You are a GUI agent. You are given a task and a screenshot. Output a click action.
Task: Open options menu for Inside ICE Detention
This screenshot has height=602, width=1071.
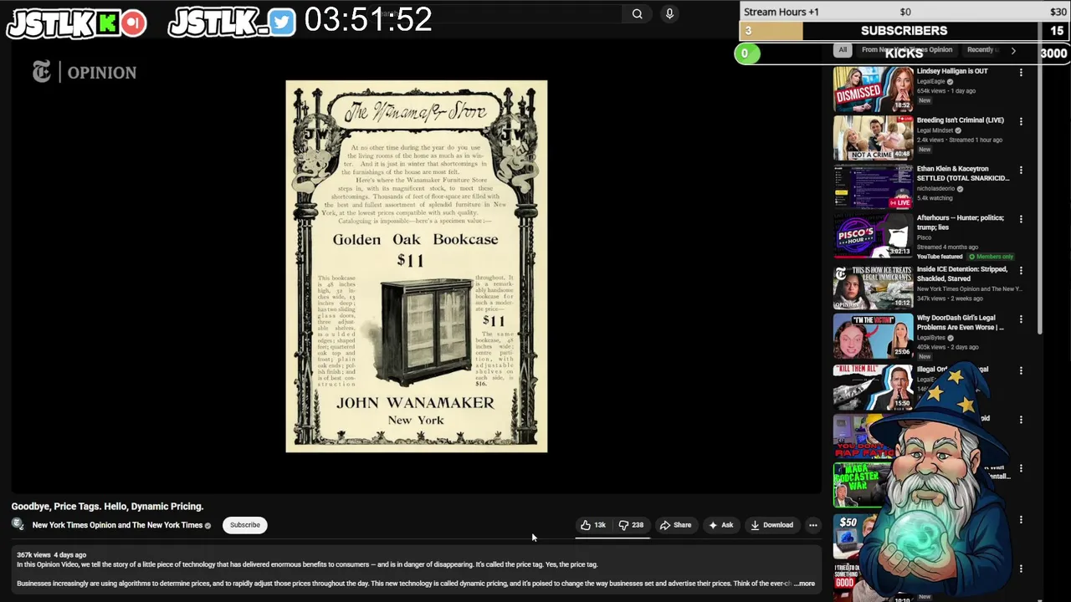[1021, 271]
